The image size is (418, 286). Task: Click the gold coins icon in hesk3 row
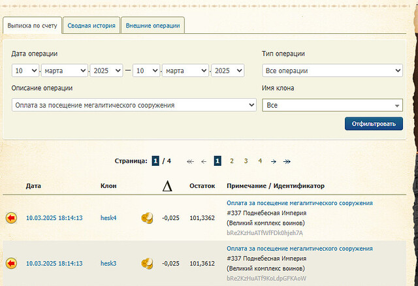point(147,263)
